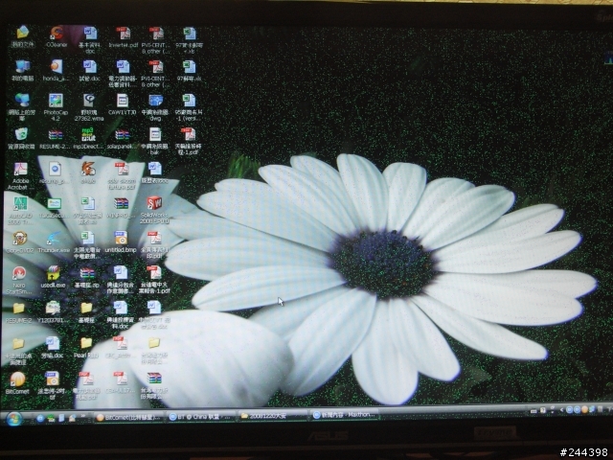
Task: Open the Recycle Bin desktop icon
Action: pyautogui.click(x=21, y=138)
